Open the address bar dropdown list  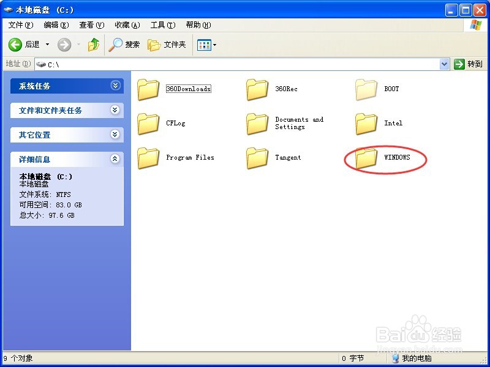(444, 64)
